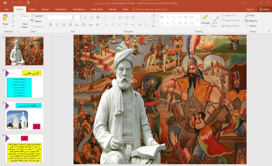The height and width of the screenshot is (166, 272).
Task: Click the Save icon in title bar
Action: click(5, 3)
